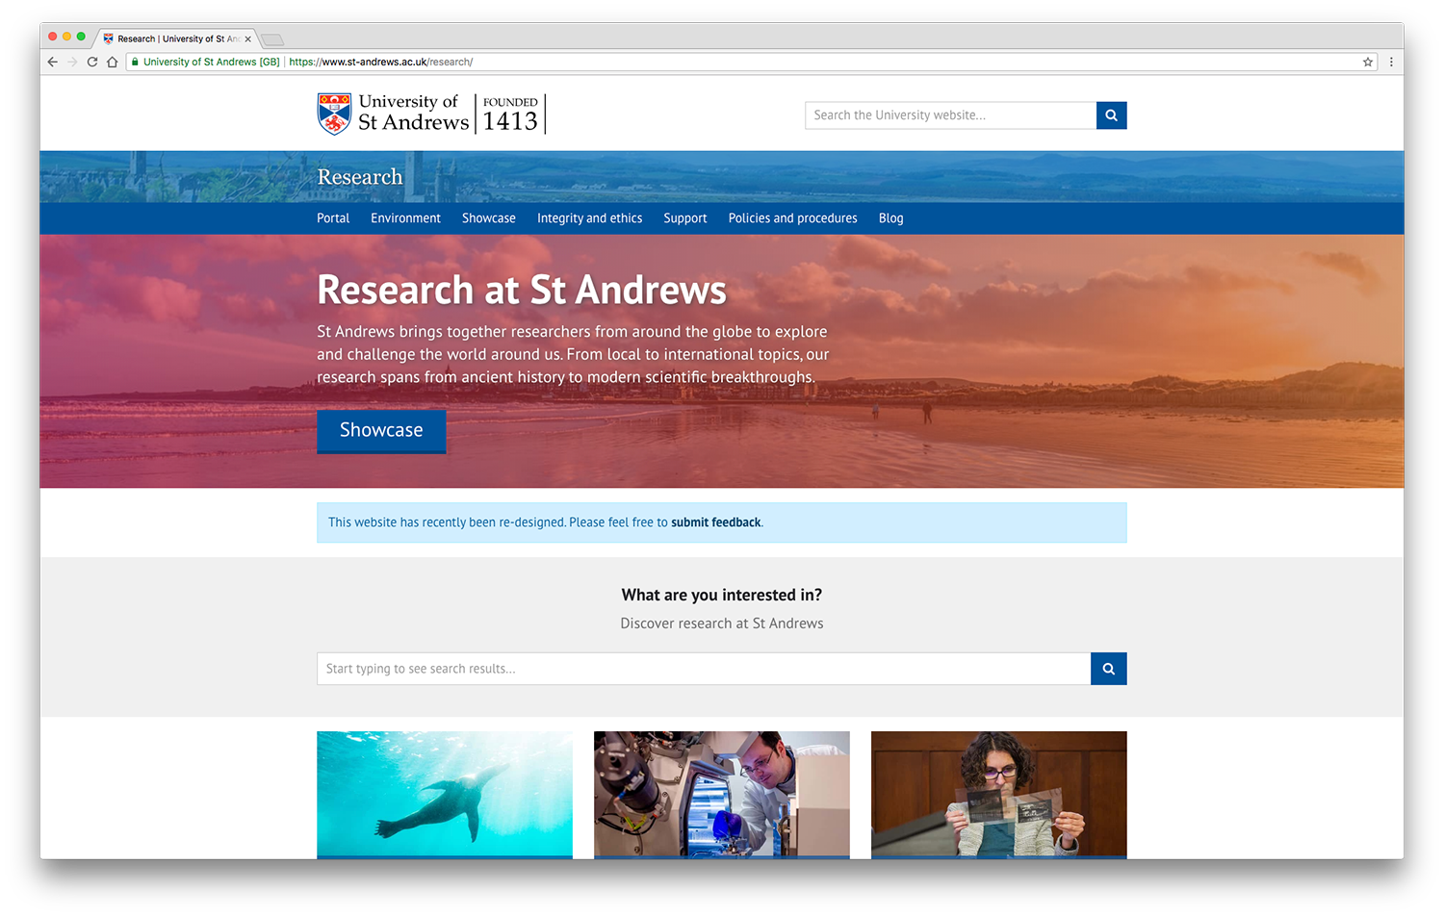The image size is (1444, 916).
Task: Open the Environment navigation item
Action: tap(405, 218)
